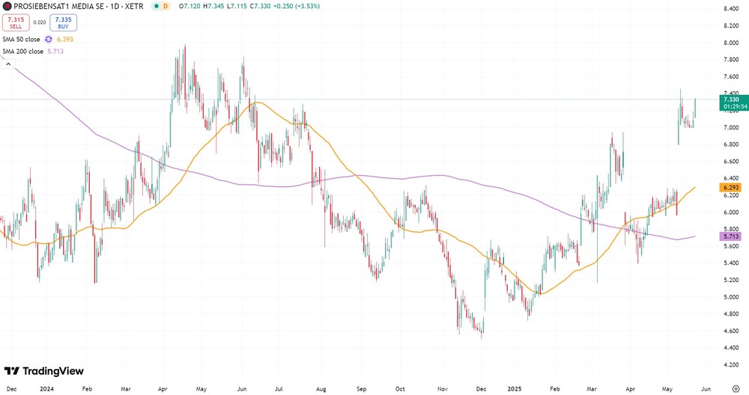749x395 pixels.
Task: Click price axis label 4.400
Action: tap(731, 348)
